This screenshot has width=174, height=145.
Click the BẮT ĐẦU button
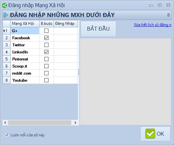98,29
